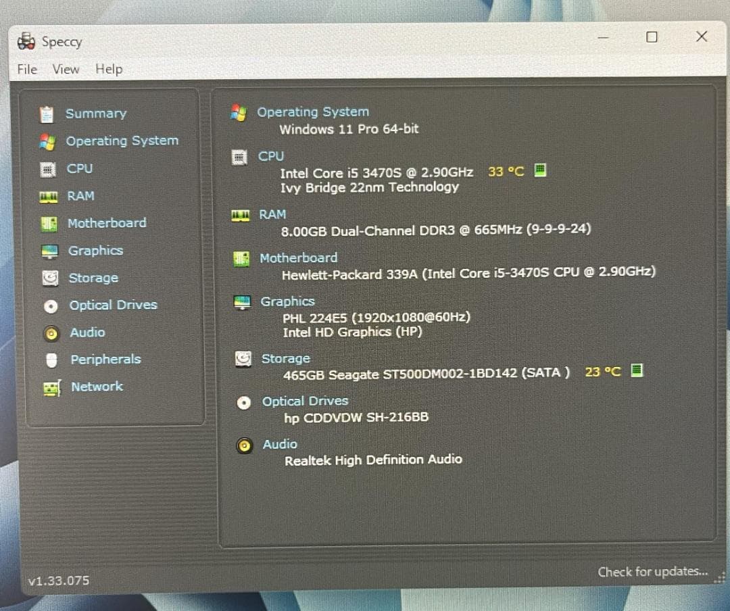
Task: Open the Storage heading link in summary
Action: pos(286,359)
